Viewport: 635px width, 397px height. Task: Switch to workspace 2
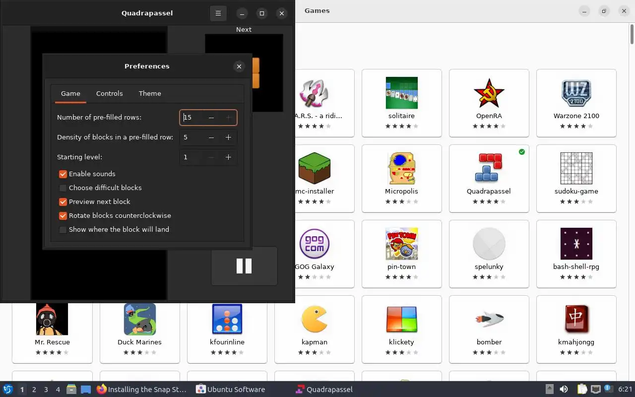click(x=34, y=390)
